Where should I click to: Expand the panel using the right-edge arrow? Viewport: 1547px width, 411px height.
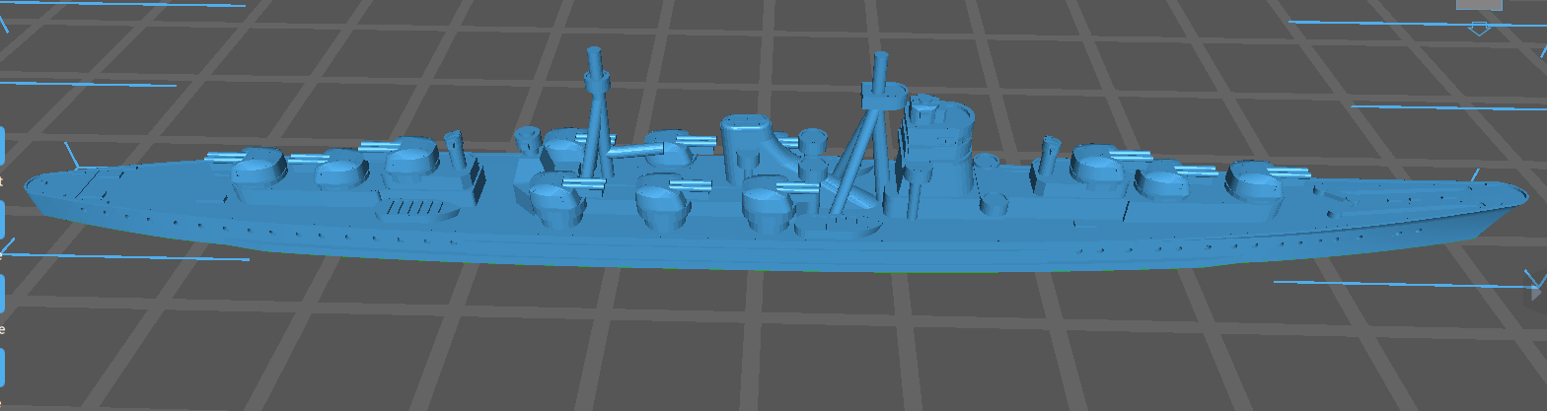coord(1537,292)
